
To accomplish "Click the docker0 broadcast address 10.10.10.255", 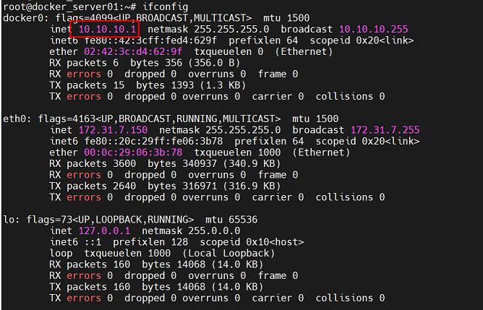I will click(x=373, y=29).
